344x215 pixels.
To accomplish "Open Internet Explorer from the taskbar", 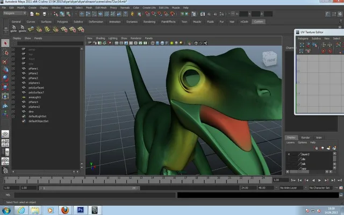I will [21, 210].
